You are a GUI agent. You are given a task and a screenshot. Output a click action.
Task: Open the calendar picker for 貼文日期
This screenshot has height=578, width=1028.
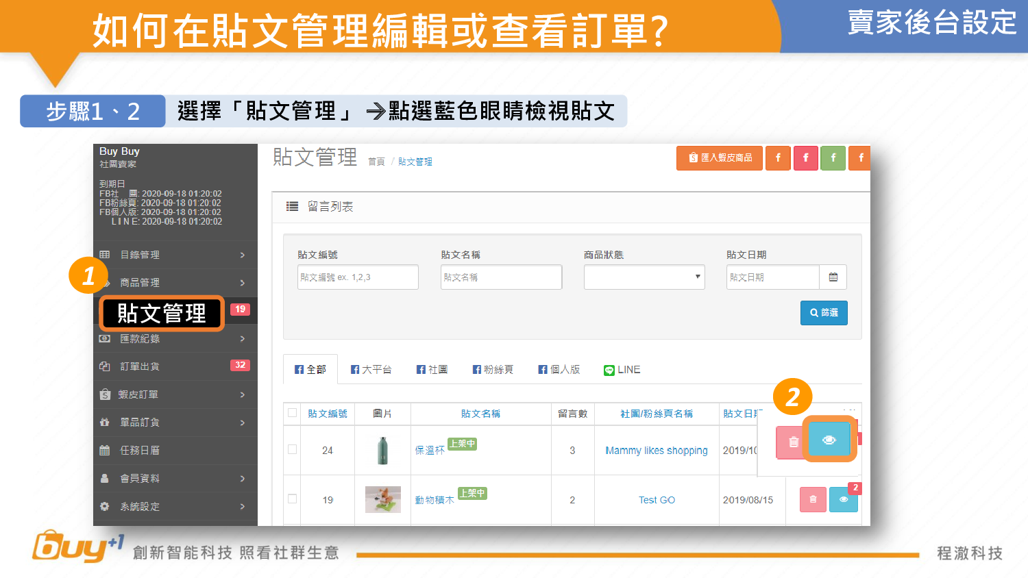click(833, 277)
